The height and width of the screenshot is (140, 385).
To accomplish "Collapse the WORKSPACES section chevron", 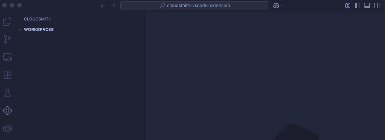I will (x=20, y=30).
